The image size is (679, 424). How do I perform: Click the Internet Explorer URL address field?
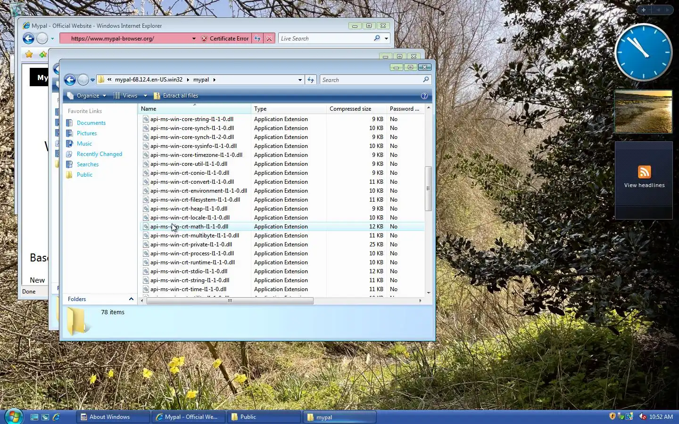pyautogui.click(x=125, y=39)
